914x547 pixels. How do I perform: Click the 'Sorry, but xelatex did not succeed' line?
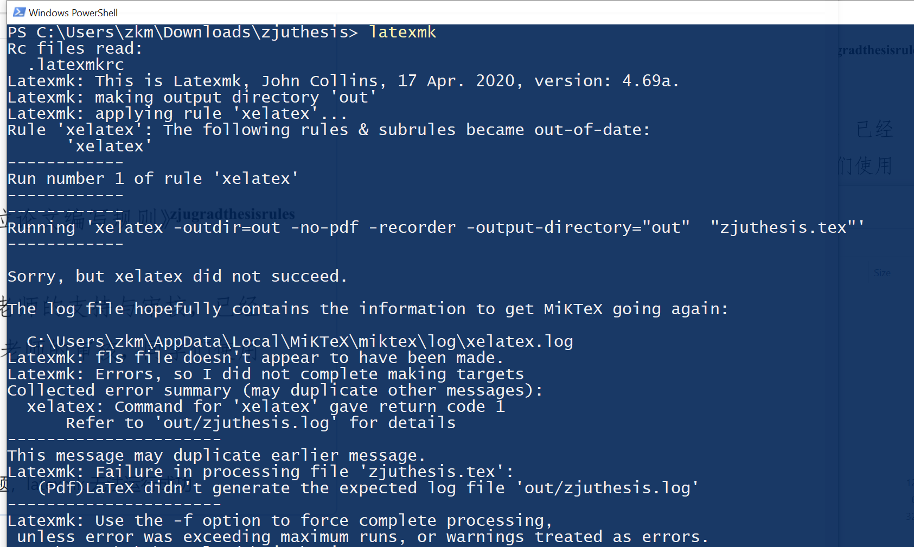coord(176,276)
